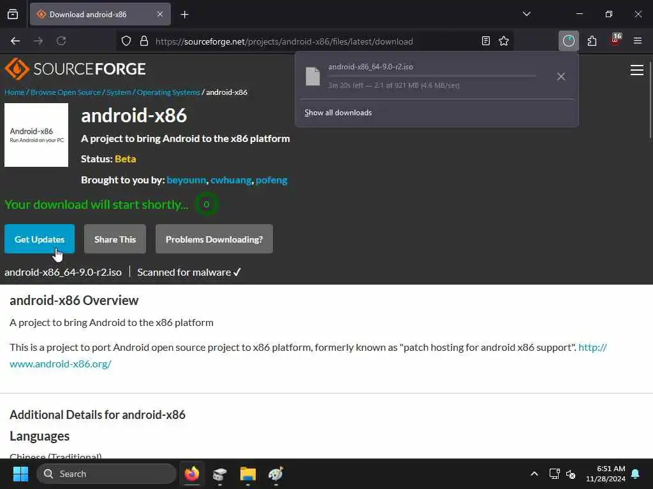This screenshot has height=489, width=653.
Task: Open File Explorer from the taskbar
Action: pyautogui.click(x=248, y=474)
